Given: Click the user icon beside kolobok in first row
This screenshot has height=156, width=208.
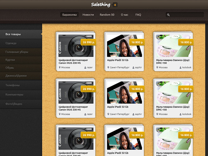Looking at the screenshot, I should coord(180,68).
